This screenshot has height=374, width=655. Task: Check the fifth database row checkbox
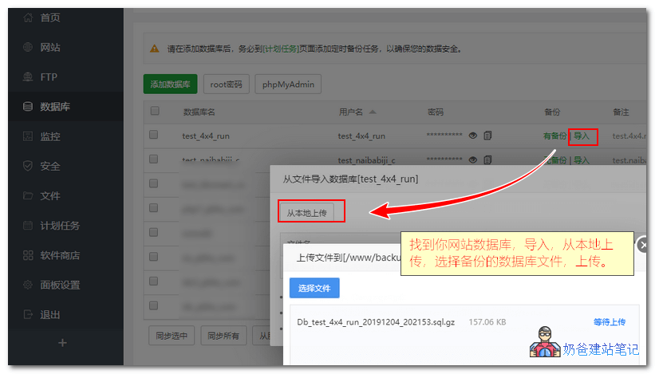[154, 232]
